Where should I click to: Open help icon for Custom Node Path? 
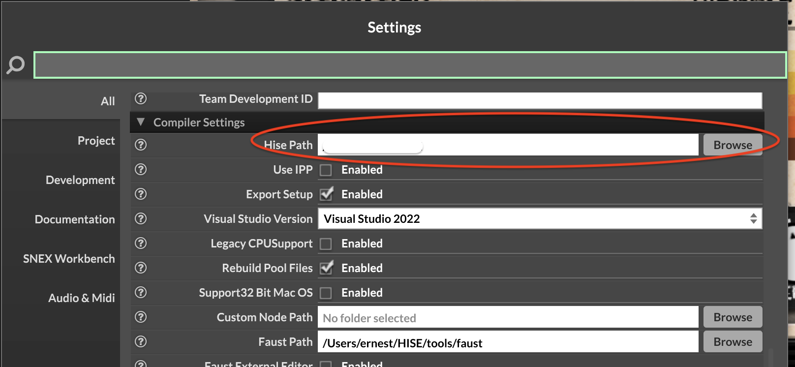141,317
